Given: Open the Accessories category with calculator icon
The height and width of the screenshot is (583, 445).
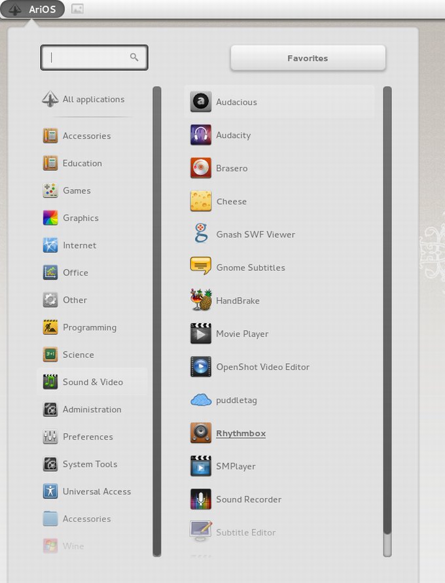Looking at the screenshot, I should (50, 135).
